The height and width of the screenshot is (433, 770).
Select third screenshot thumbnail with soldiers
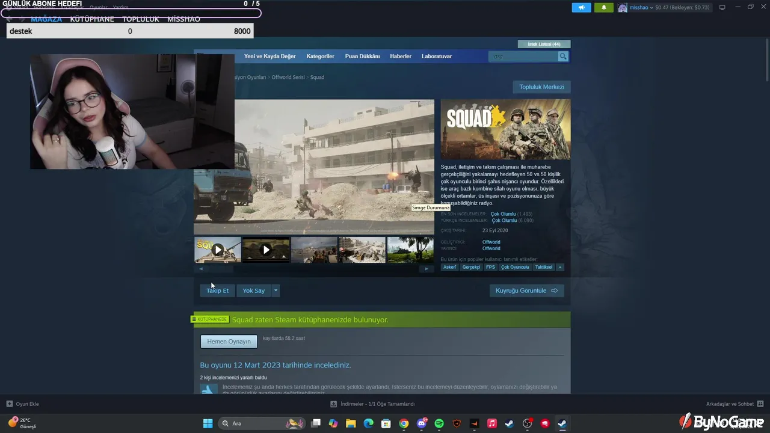click(314, 250)
